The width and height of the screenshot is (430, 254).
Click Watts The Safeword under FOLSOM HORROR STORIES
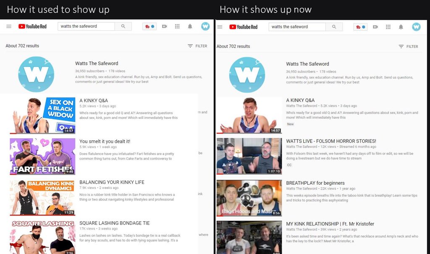[302, 147]
